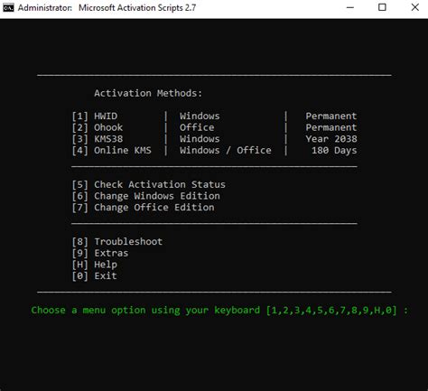Click the '[0] Exit' line

tap(94, 276)
